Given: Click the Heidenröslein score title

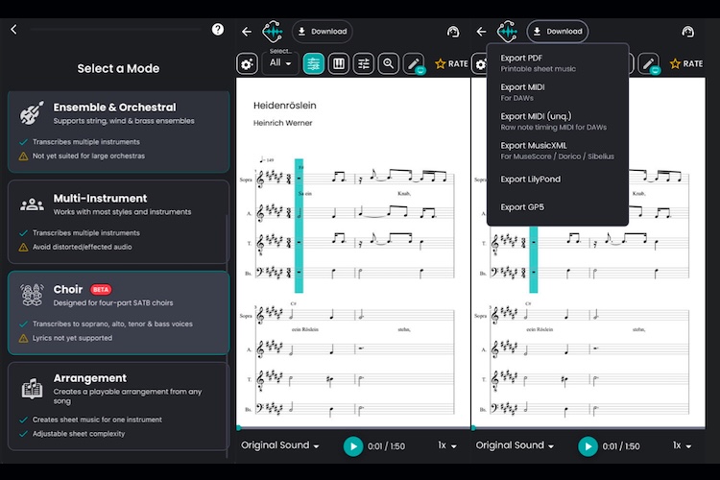Looking at the screenshot, I should (285, 106).
